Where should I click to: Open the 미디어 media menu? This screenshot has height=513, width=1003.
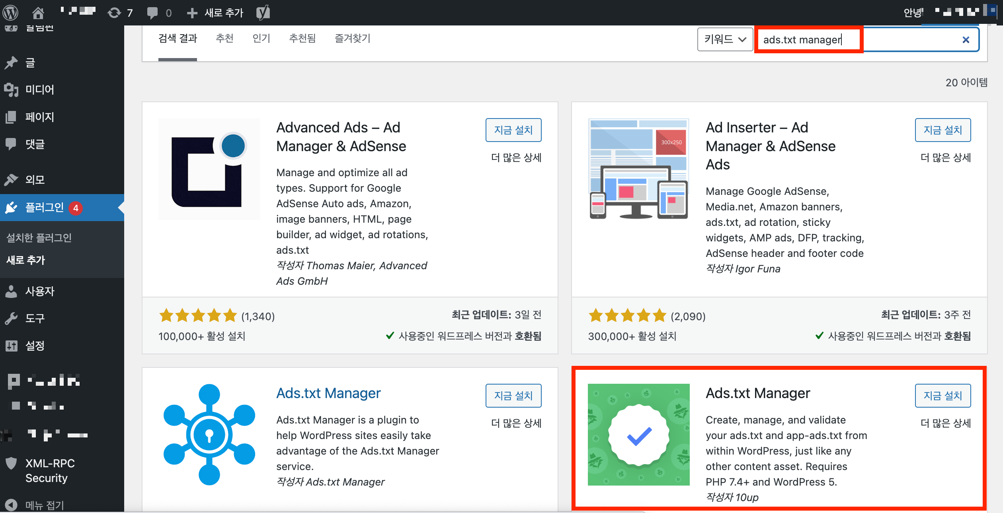point(39,90)
